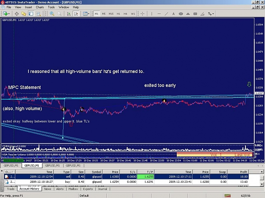Switch to the fourth GBPUSD,M1 chart tab

(x=73, y=165)
